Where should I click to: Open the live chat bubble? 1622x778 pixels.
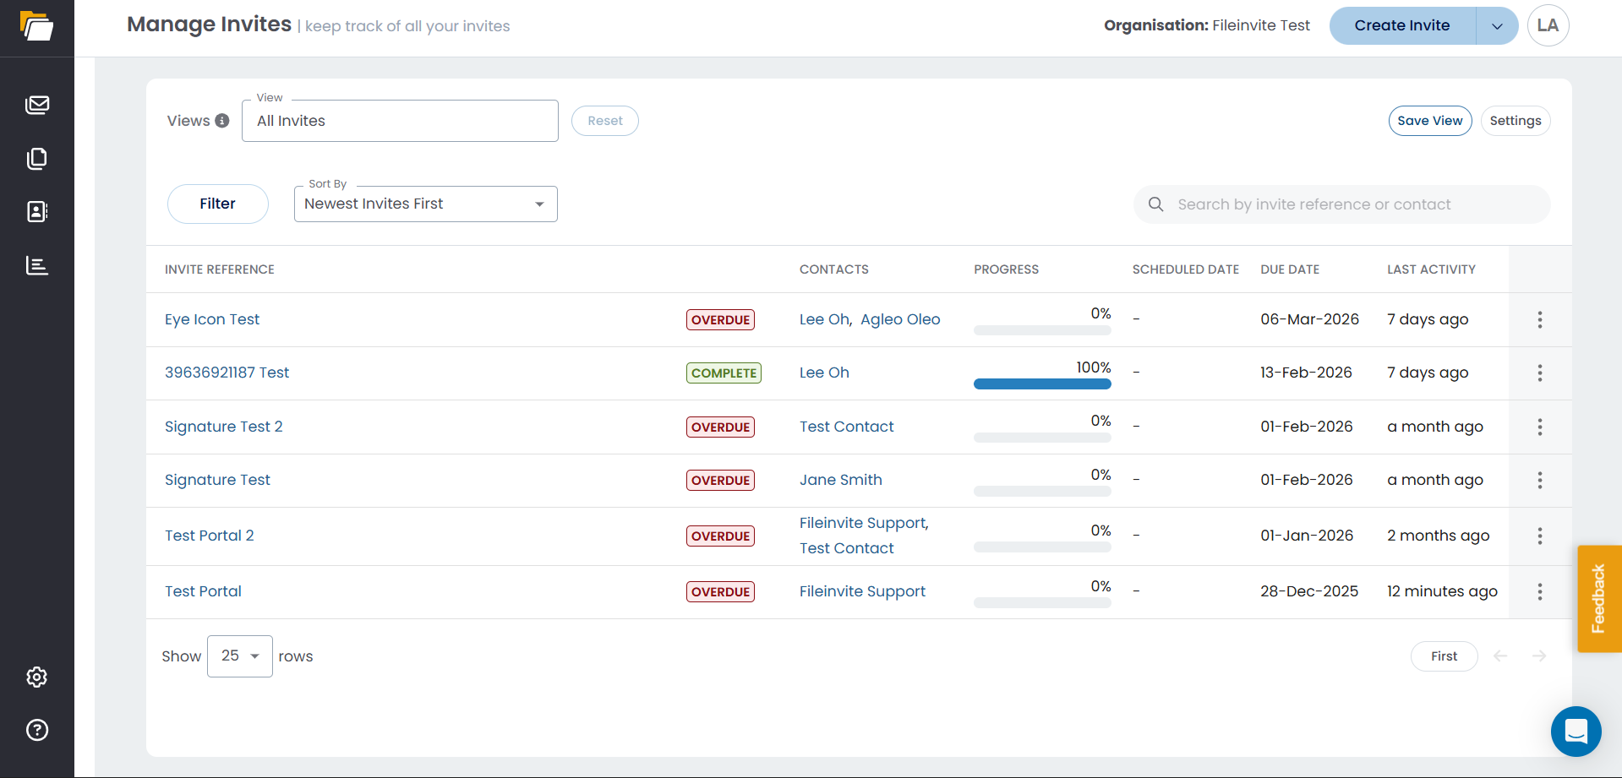(x=1576, y=731)
